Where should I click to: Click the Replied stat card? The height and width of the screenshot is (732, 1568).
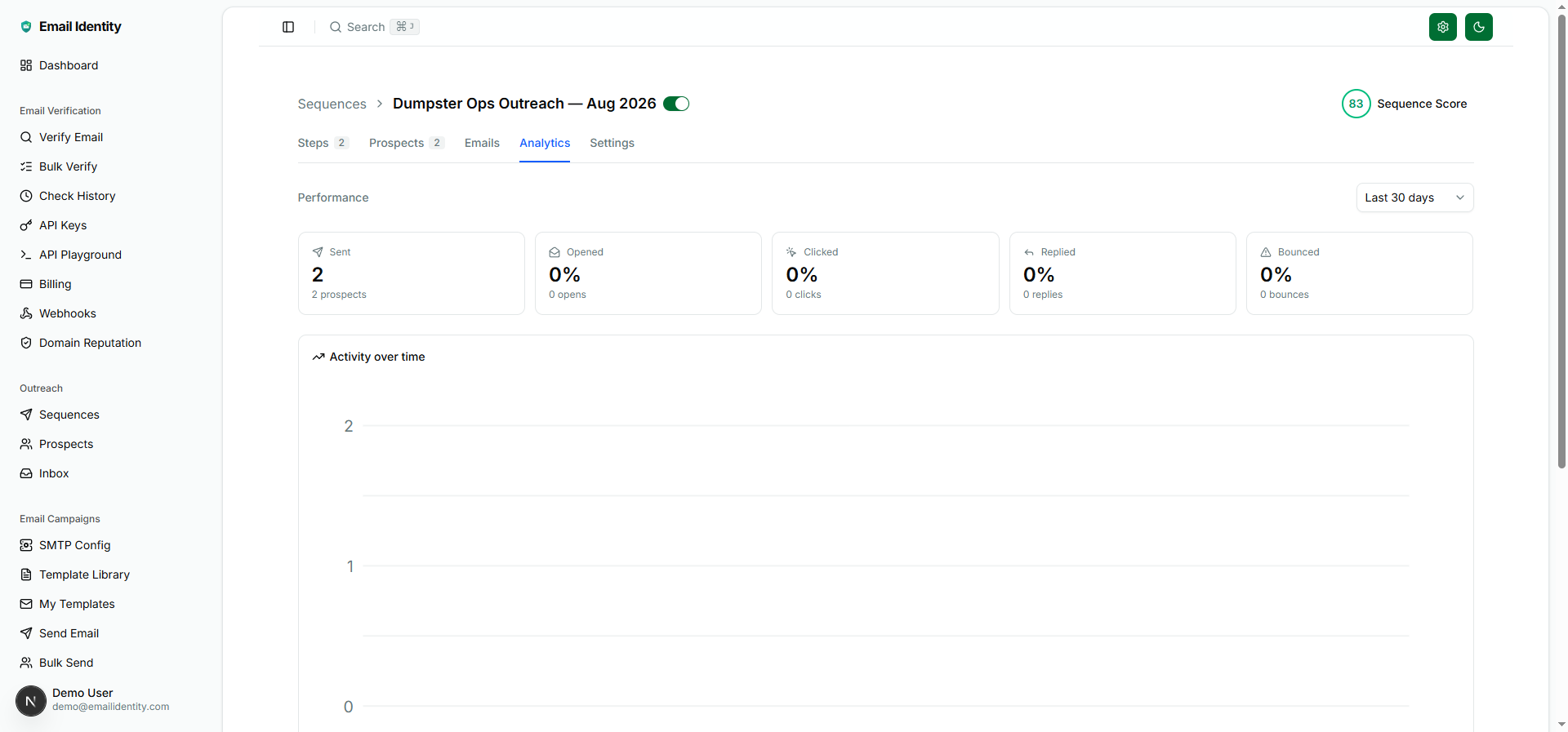[x=1123, y=273]
